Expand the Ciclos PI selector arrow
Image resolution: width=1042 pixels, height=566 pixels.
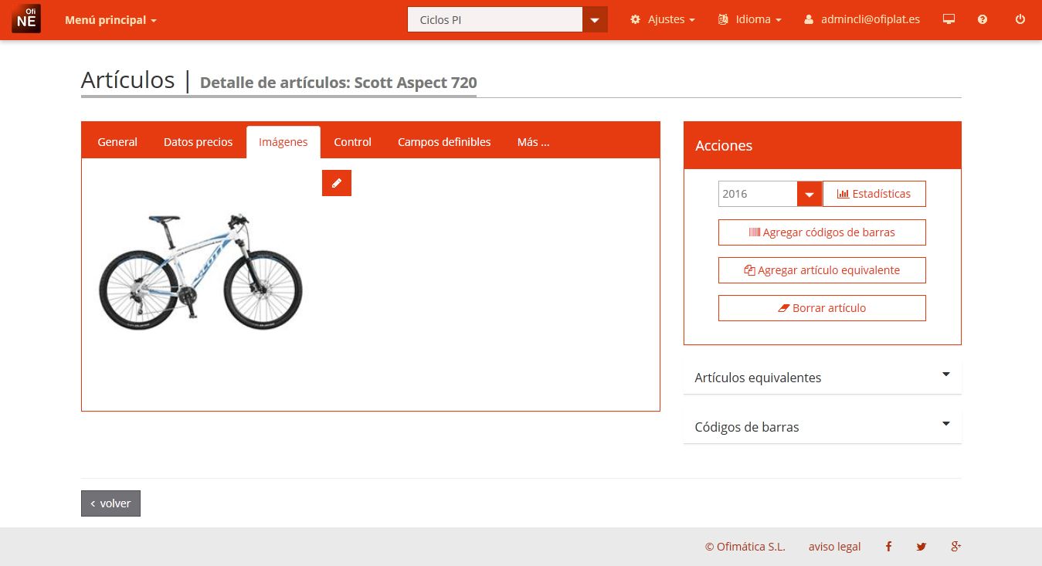coord(595,20)
